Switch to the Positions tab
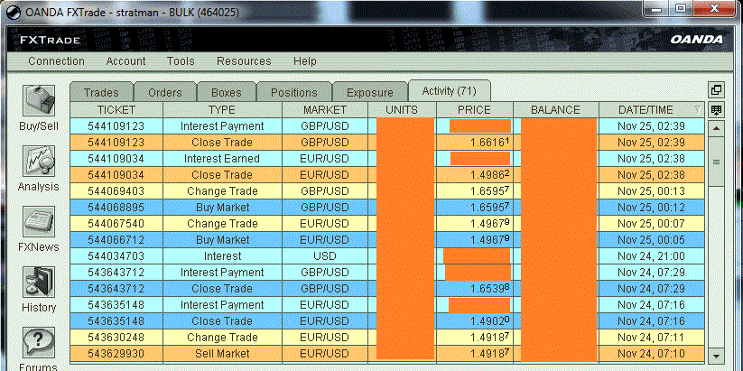 (x=293, y=92)
